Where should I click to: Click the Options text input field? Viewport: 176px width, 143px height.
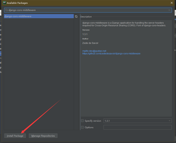pyautogui.click(x=137, y=127)
